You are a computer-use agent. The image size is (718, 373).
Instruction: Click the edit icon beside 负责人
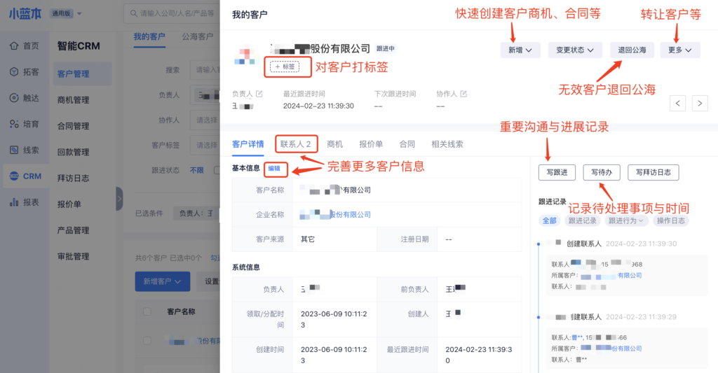[x=259, y=94]
